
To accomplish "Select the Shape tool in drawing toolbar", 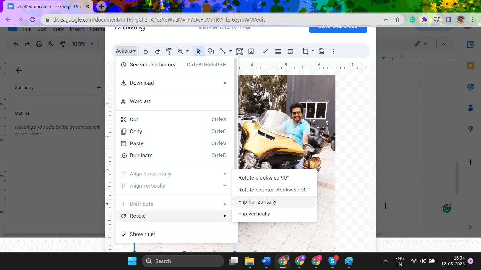I will click(x=211, y=51).
